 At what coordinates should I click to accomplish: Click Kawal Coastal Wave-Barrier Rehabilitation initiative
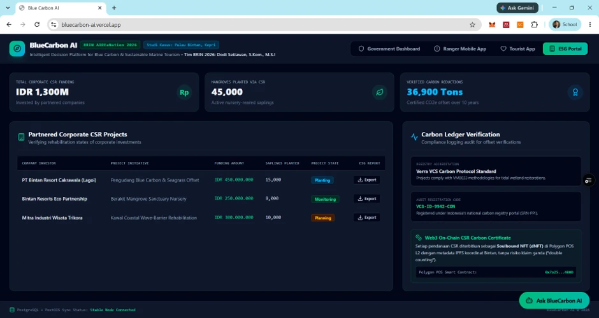154,218
